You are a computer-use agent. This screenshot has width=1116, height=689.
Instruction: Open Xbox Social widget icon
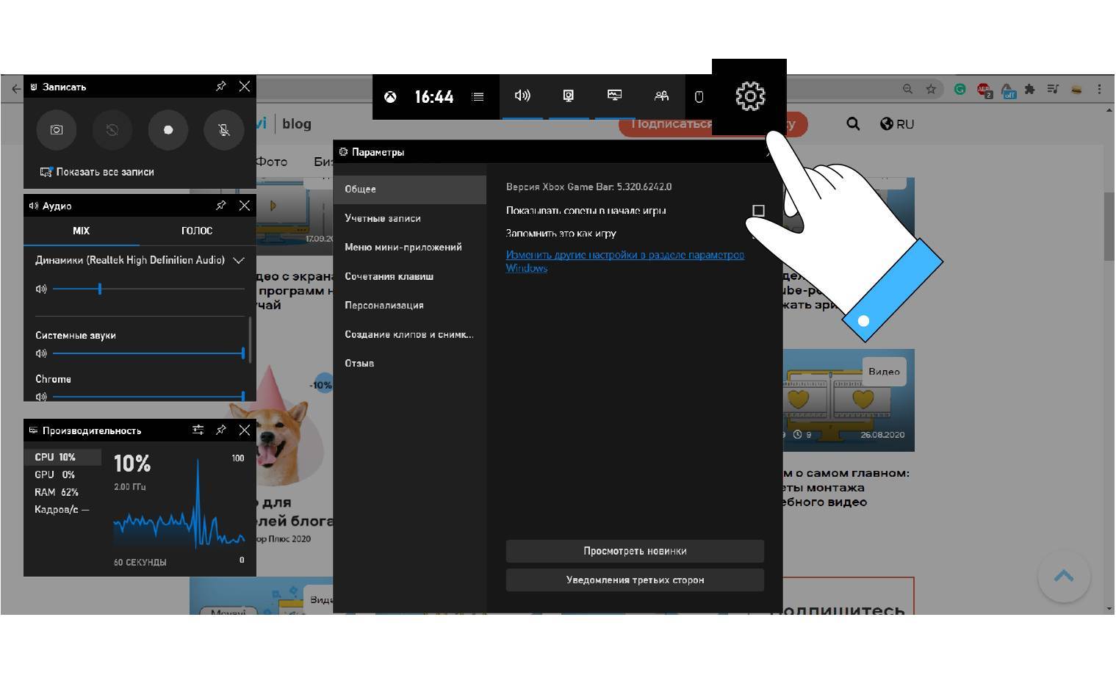tap(661, 96)
